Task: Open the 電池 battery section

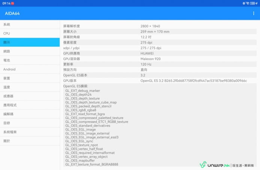Action: pyautogui.click(x=30, y=60)
